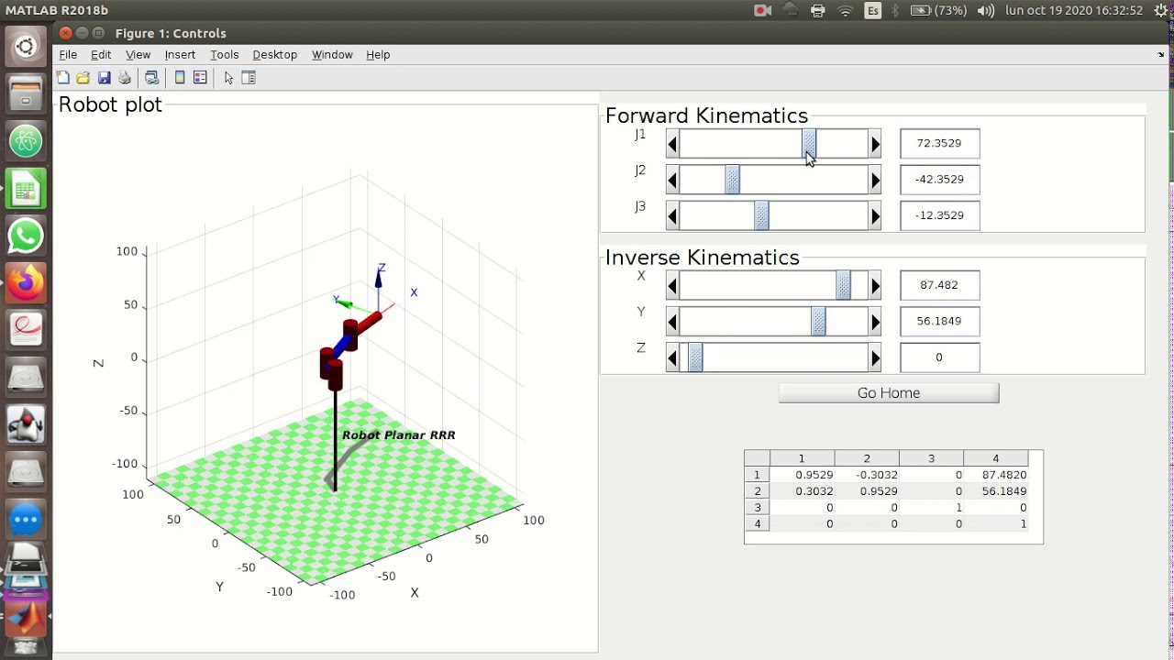The image size is (1174, 660).
Task: Decrease X with the left arrow
Action: [x=672, y=286]
